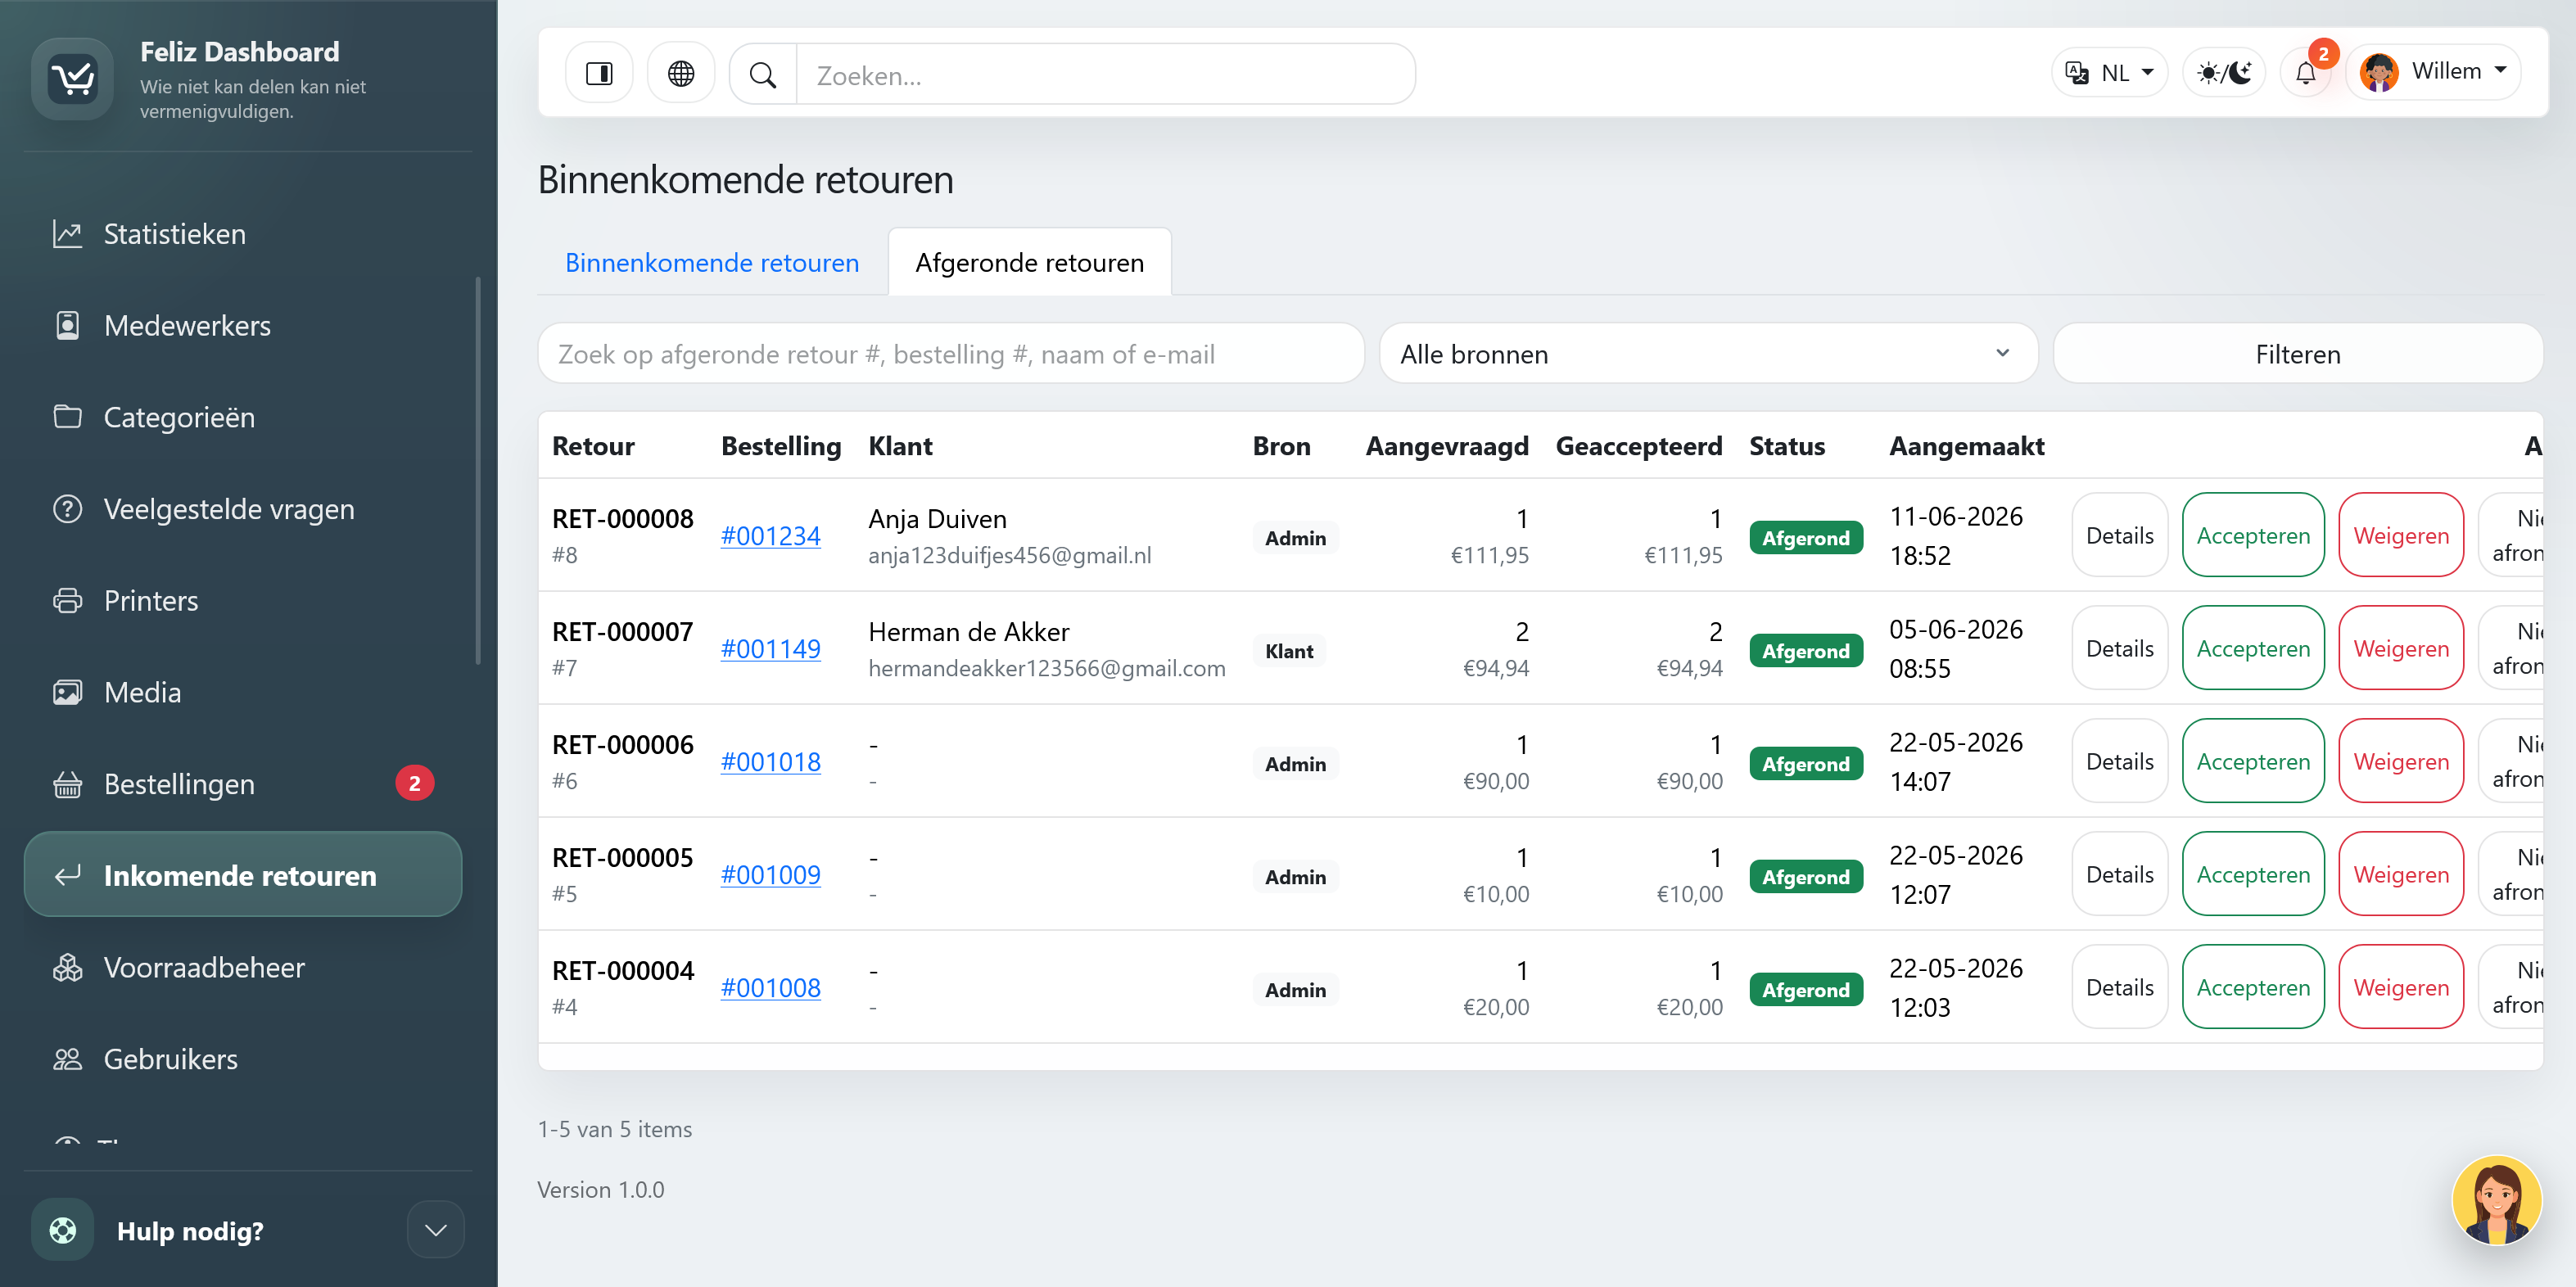Open Statistieken in the sidebar
Viewport: 2576px width, 1287px height.
pos(243,234)
